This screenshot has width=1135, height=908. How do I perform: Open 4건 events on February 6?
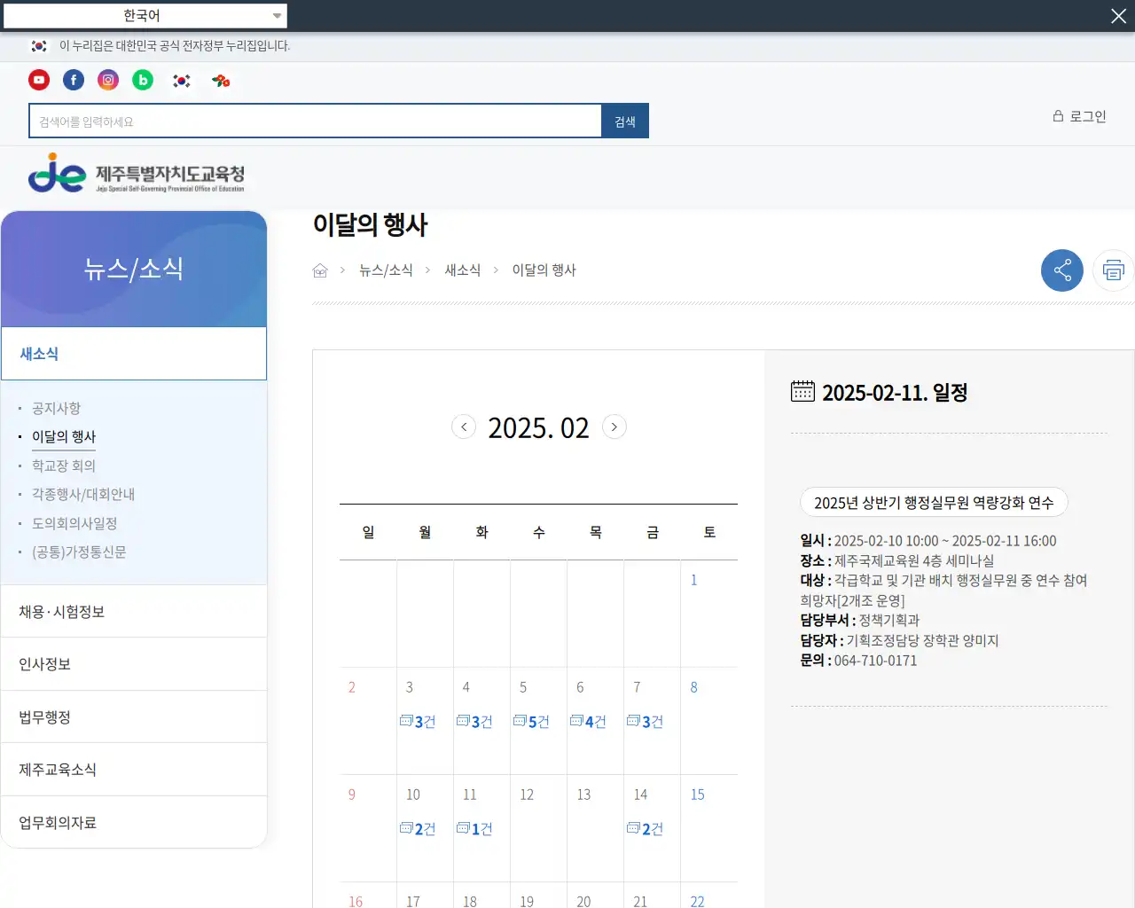click(588, 722)
